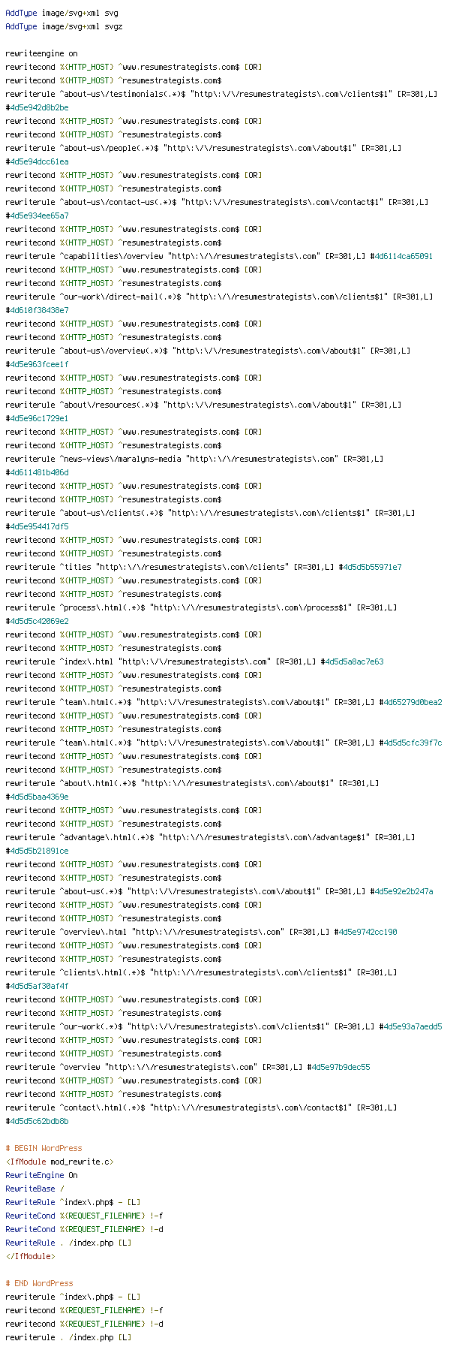The height and width of the screenshot is (1350, 450).
Task: Click the our-work/direct-mail rewriterule line
Action: (219, 297)
